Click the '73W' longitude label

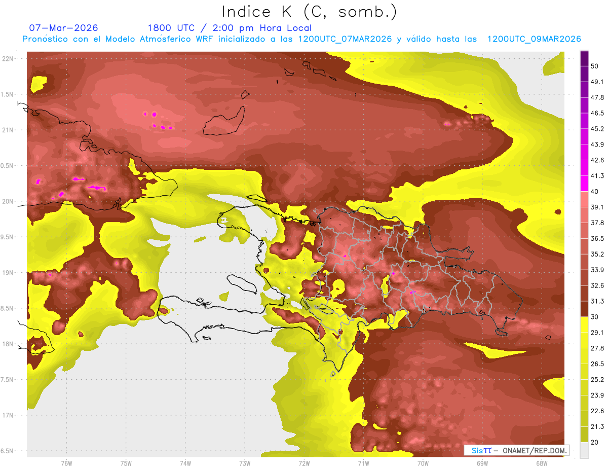click(245, 463)
